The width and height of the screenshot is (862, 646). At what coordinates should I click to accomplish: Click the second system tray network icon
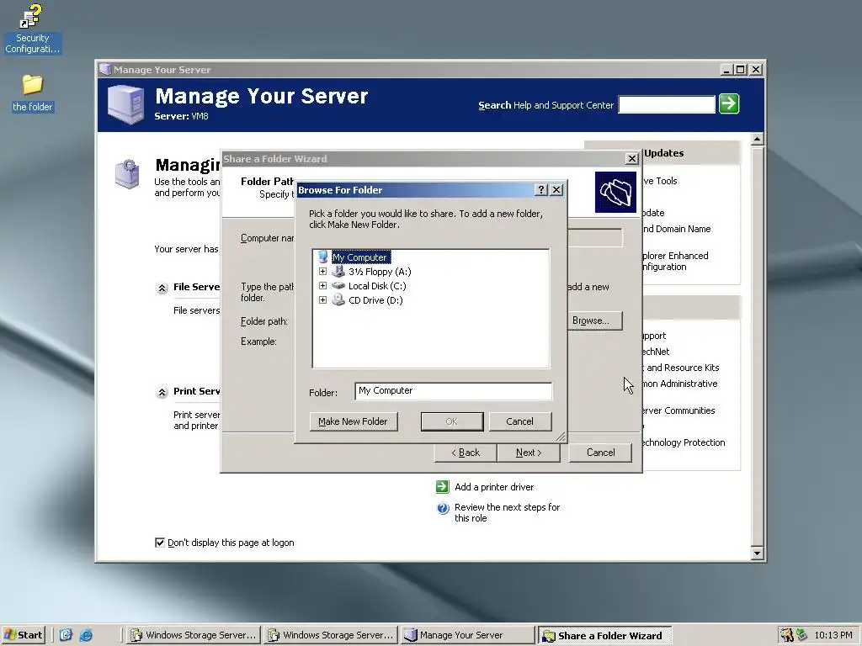click(801, 635)
